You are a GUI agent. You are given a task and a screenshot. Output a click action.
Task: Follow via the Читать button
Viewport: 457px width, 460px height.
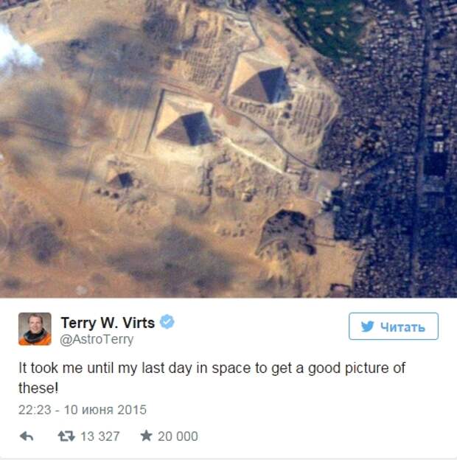[x=394, y=327]
